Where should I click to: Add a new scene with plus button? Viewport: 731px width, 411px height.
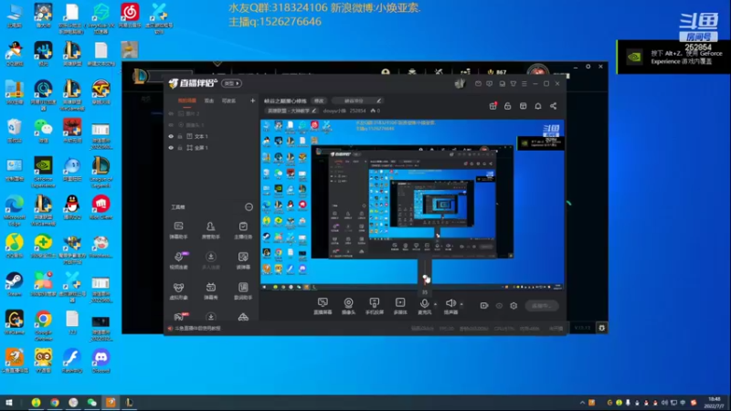click(x=252, y=100)
